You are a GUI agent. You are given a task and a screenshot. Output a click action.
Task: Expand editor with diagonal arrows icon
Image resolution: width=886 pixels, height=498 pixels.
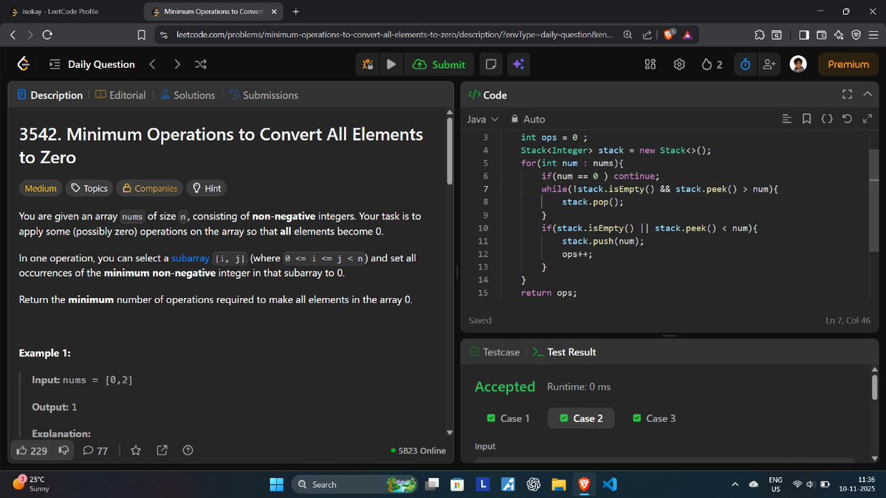click(867, 119)
